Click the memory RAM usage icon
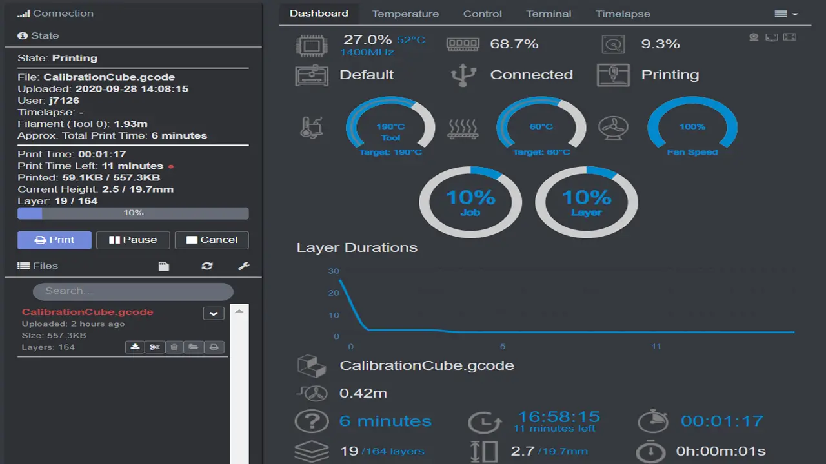This screenshot has height=464, width=826. coord(462,44)
